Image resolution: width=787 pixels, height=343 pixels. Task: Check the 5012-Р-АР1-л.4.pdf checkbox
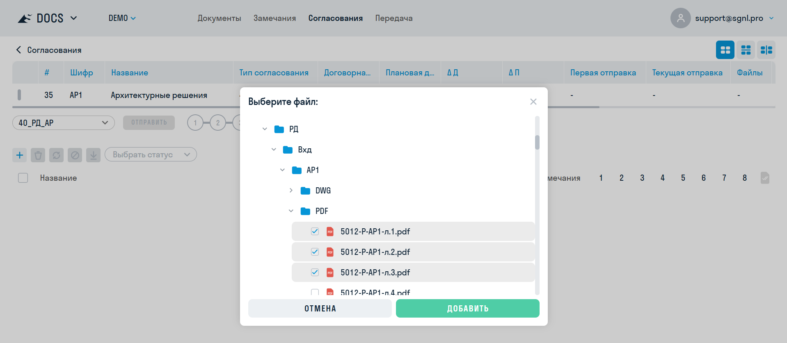[315, 292]
